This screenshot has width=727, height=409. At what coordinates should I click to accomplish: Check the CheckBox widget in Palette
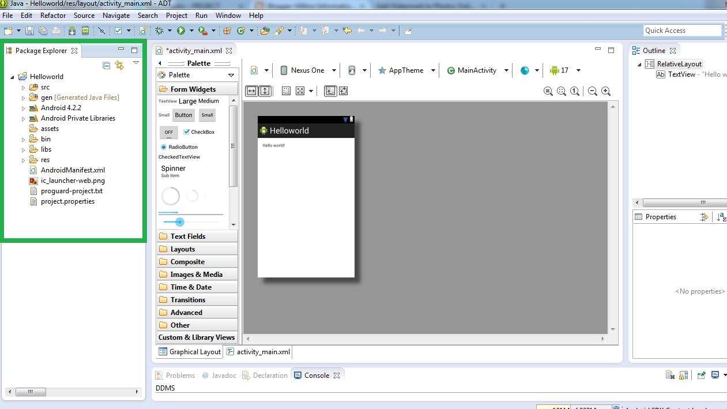[x=198, y=132]
